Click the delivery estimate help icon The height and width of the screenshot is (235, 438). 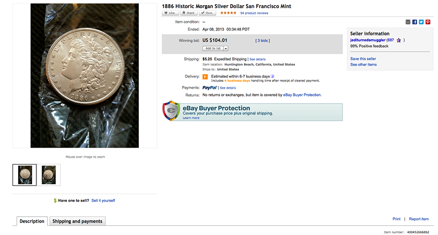coord(272,76)
